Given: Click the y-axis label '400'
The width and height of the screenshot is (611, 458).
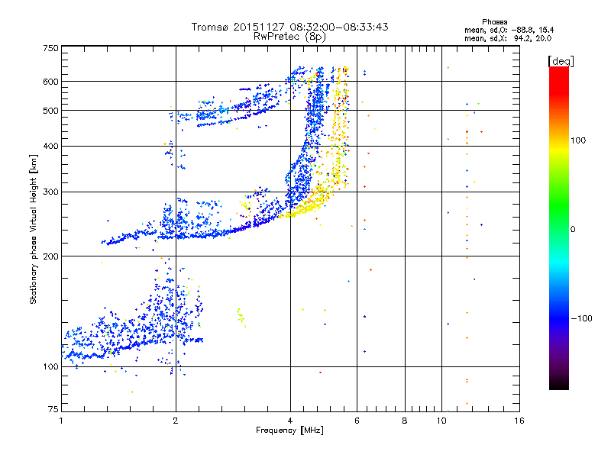Looking at the screenshot, I should tap(50, 146).
